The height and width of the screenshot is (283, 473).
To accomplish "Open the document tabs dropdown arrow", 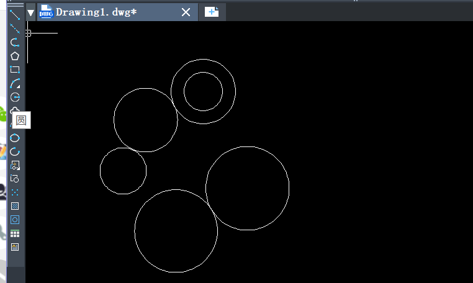I will point(31,12).
